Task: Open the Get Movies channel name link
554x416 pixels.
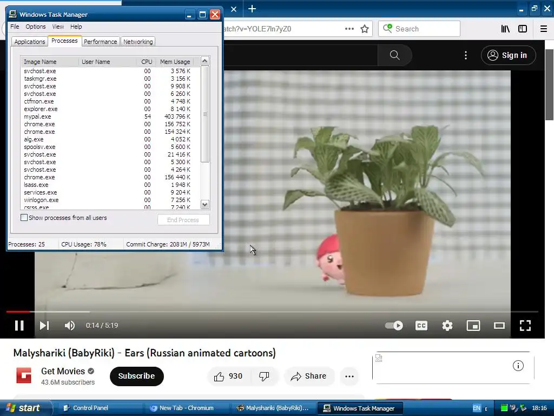Action: (63, 371)
